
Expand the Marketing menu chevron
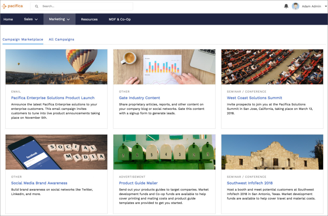(x=68, y=19)
